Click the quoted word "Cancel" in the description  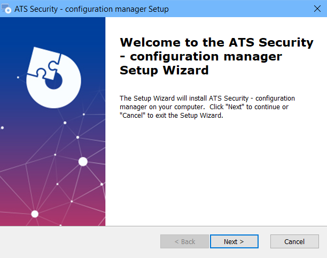(x=132, y=115)
